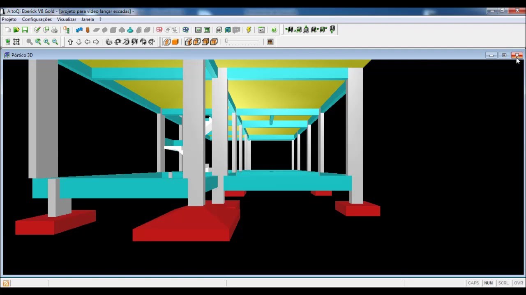Screen dimensions: 526x295
Task: Click the green-bordered window layout icon
Action: [x=207, y=30]
